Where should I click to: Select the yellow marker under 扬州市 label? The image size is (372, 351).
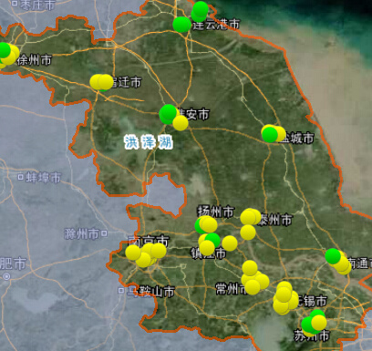point(210,225)
